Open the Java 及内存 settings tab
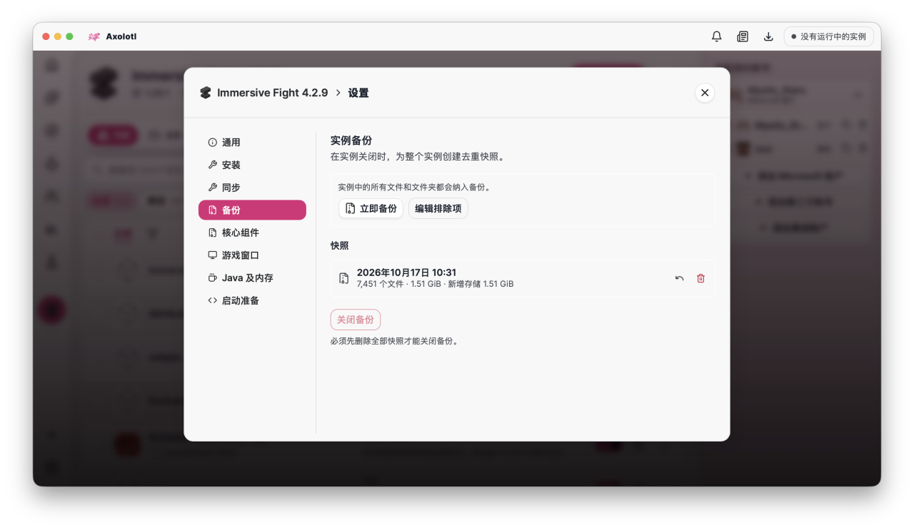The height and width of the screenshot is (530, 914). pyautogui.click(x=252, y=278)
